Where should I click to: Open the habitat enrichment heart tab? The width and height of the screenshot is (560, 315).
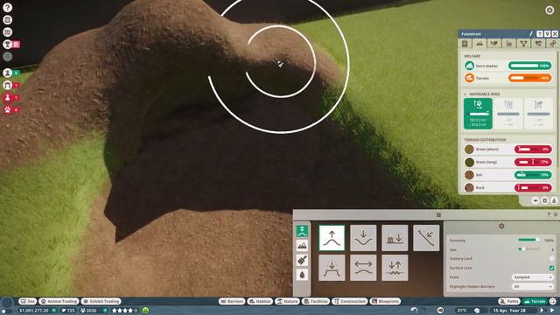click(538, 44)
